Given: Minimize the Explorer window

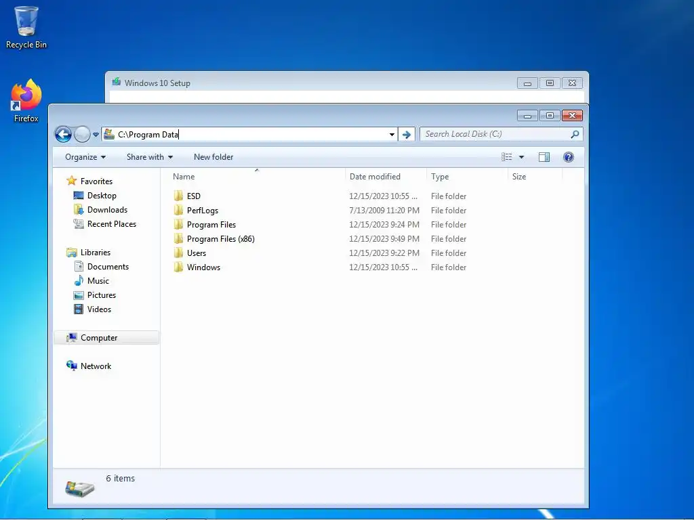Looking at the screenshot, I should pyautogui.click(x=527, y=115).
